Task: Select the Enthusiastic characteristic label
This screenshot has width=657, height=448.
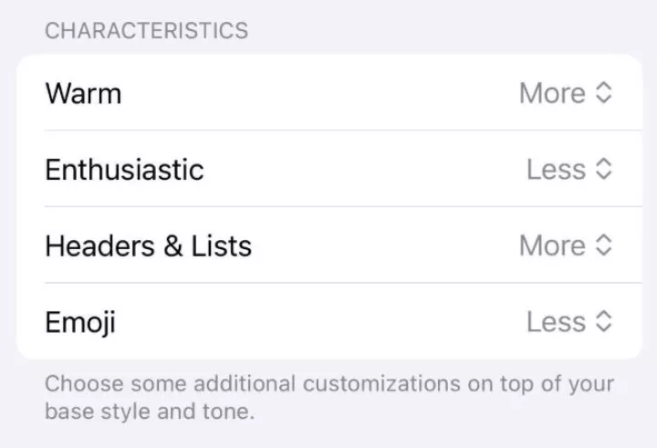Action: pyautogui.click(x=124, y=170)
